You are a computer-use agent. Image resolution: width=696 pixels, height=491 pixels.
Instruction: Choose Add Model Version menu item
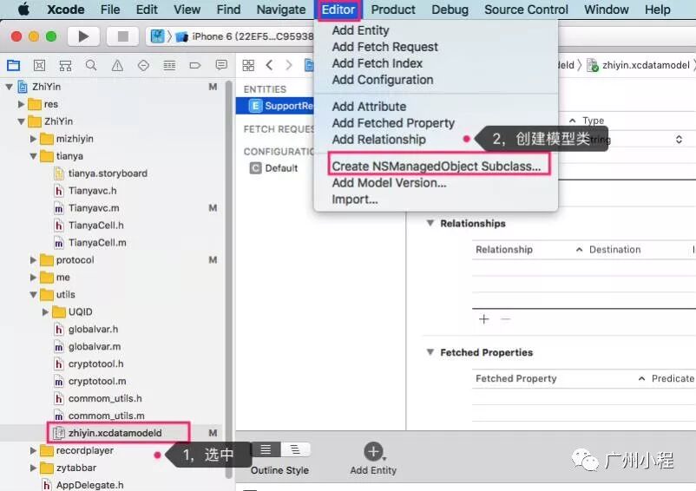(x=389, y=183)
